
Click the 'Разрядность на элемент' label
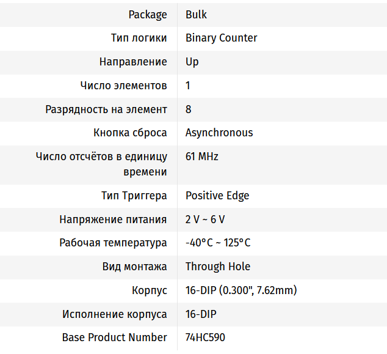tap(106, 109)
